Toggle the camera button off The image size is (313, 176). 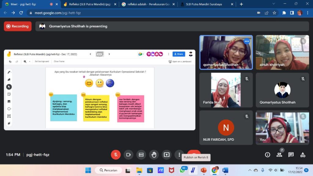(x=128, y=155)
